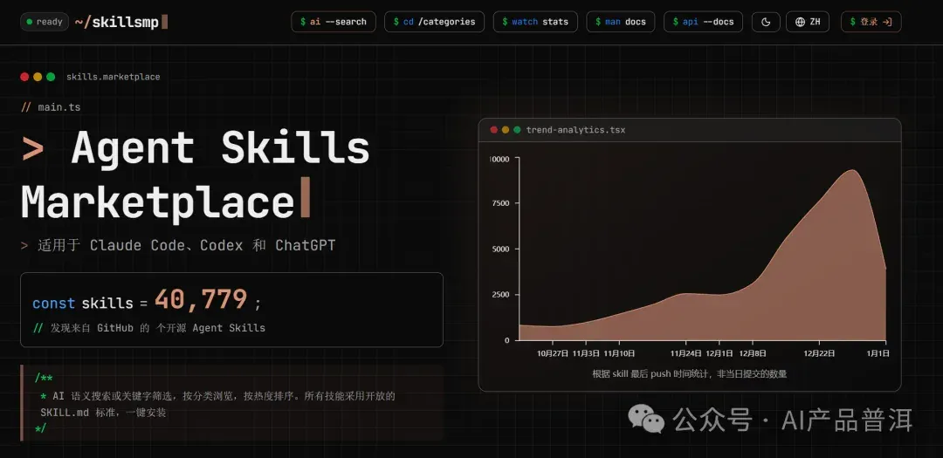The image size is (943, 458).
Task: Open man docs navigation link
Action: click(x=621, y=22)
